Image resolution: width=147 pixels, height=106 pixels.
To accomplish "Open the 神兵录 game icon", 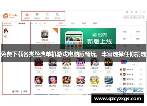I will [x=108, y=62].
